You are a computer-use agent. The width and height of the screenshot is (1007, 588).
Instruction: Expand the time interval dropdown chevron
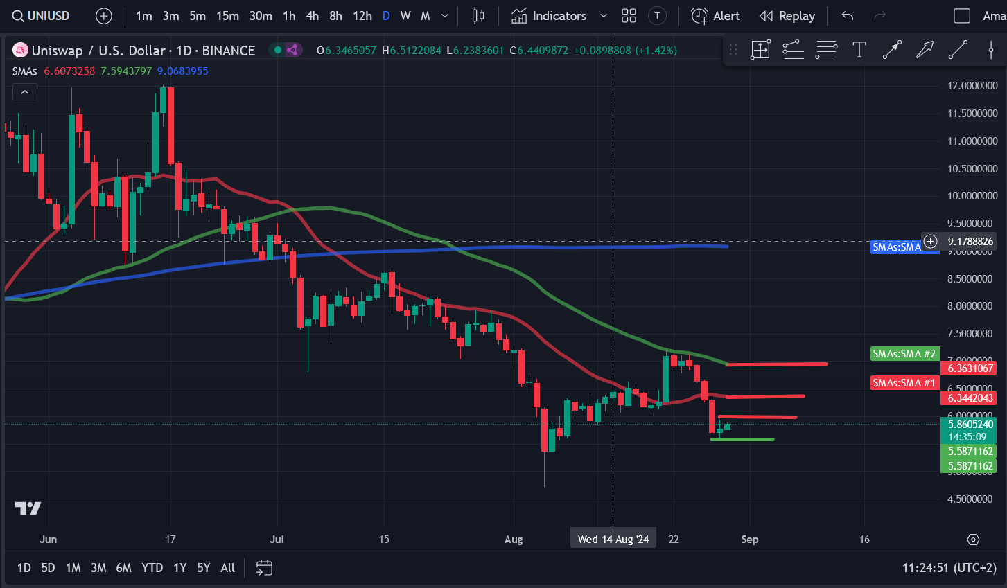tap(445, 15)
